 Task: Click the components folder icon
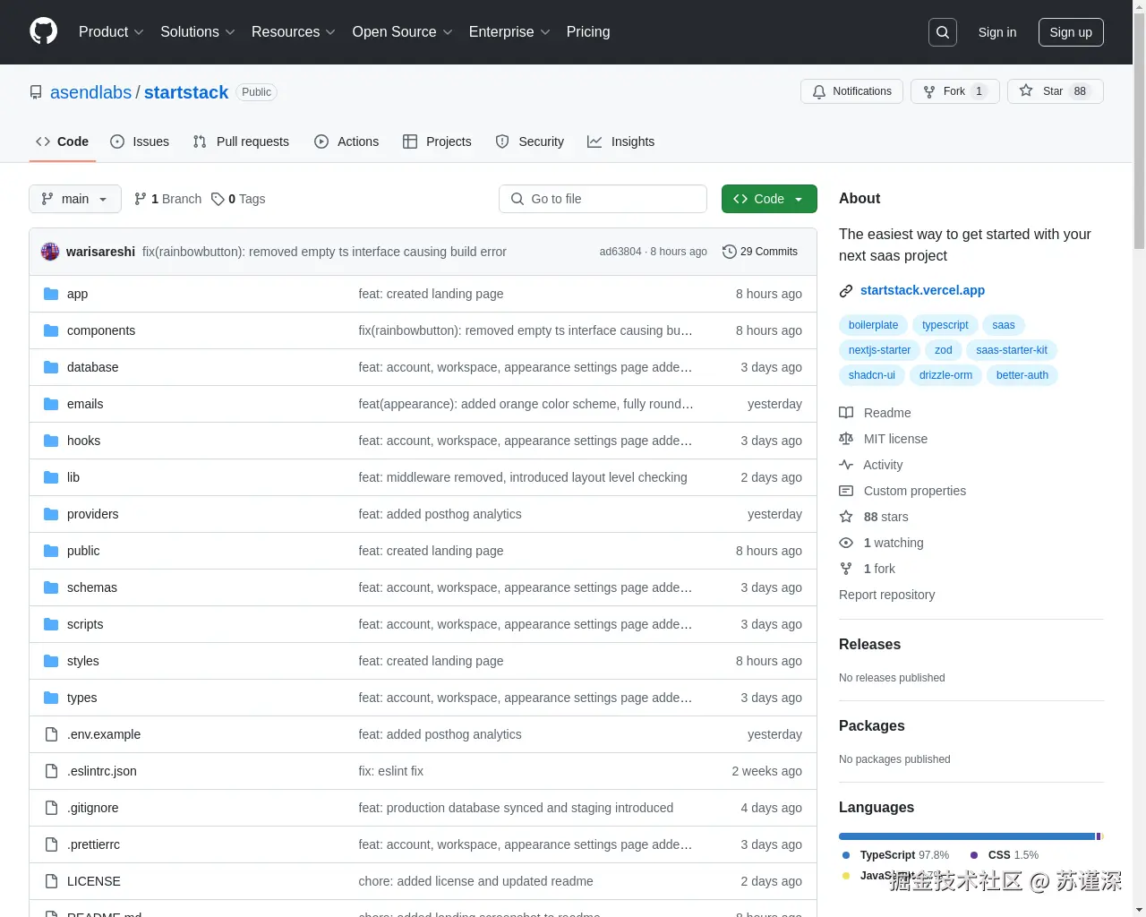(x=51, y=330)
